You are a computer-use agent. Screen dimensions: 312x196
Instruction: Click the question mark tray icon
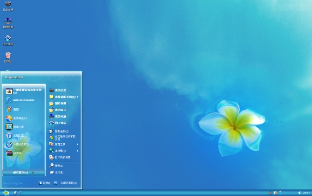tap(275, 193)
